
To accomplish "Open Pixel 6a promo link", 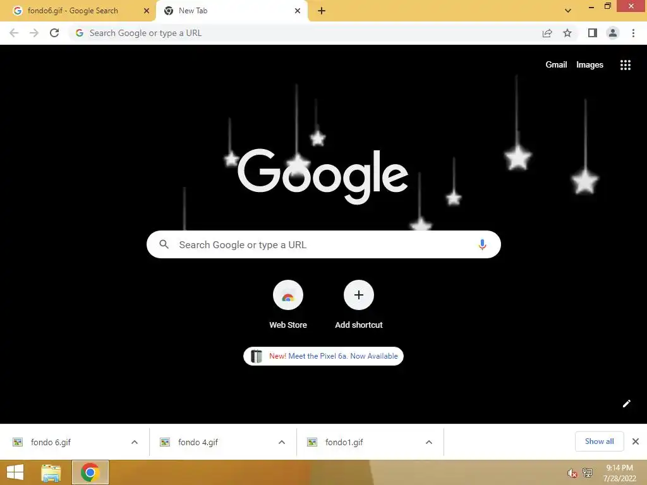I will click(323, 356).
